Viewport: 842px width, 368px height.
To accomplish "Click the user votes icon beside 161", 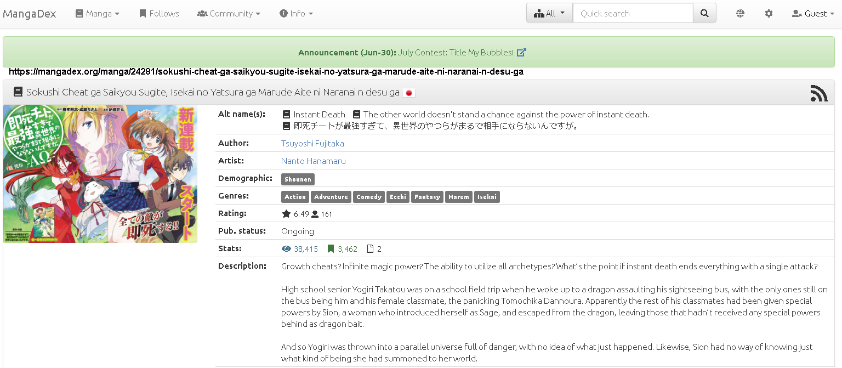I will pos(315,214).
